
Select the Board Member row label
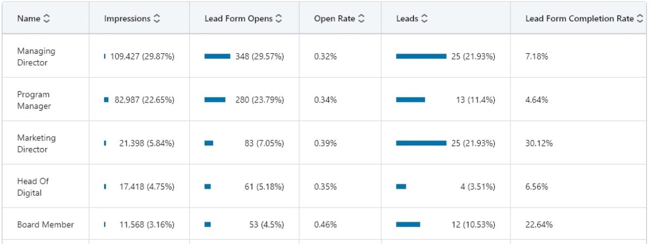point(45,224)
